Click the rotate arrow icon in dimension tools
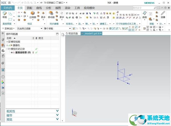Screen dimensions: 171x126 click(x=140, y=18)
